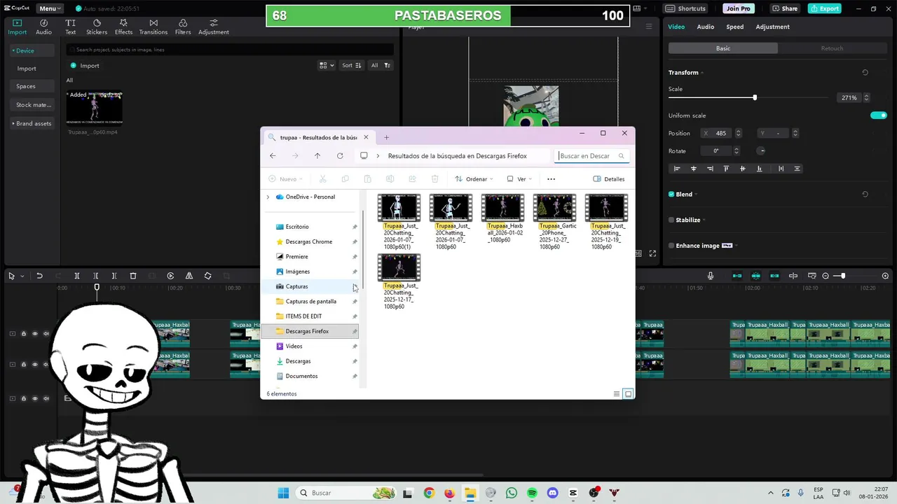897x504 pixels.
Task: Expand the OneDrive - Personal tree node
Action: (x=268, y=197)
